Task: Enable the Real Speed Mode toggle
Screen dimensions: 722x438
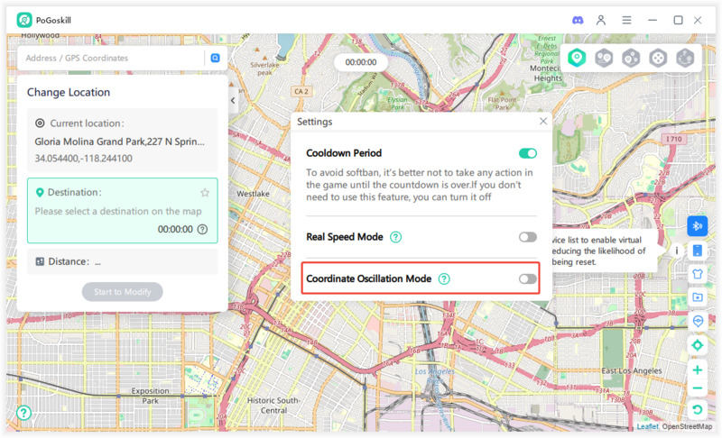Action: pyautogui.click(x=528, y=237)
